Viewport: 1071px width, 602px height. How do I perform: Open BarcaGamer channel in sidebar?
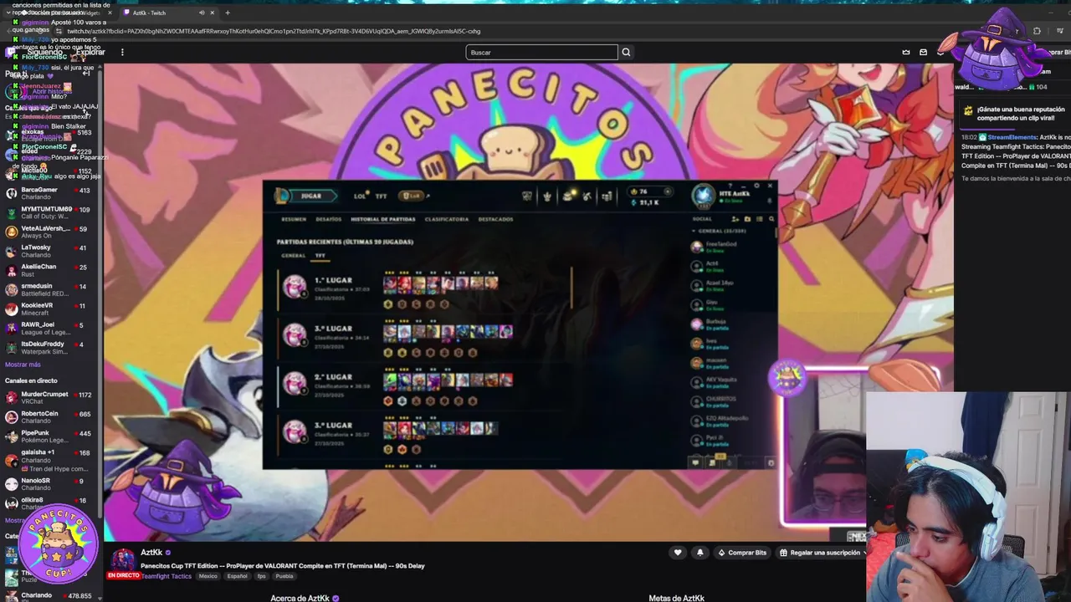click(50, 193)
